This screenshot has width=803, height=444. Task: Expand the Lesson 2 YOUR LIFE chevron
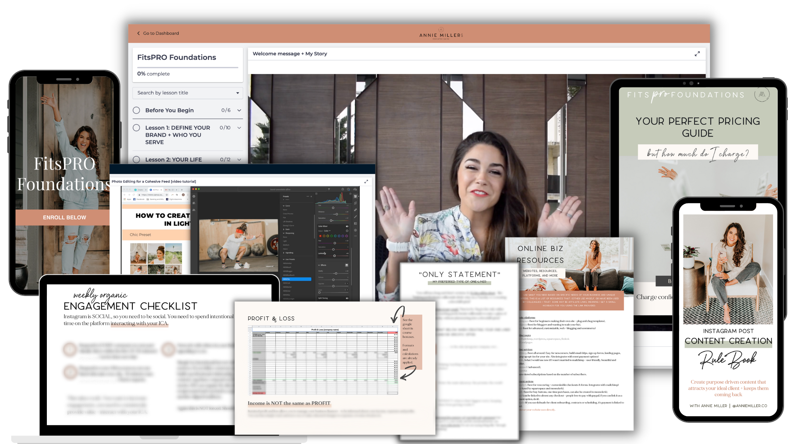coord(239,160)
